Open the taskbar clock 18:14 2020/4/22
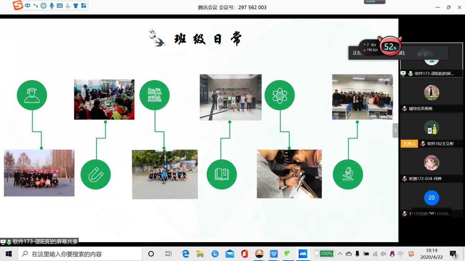Image resolution: width=465 pixels, height=261 pixels. (432, 254)
